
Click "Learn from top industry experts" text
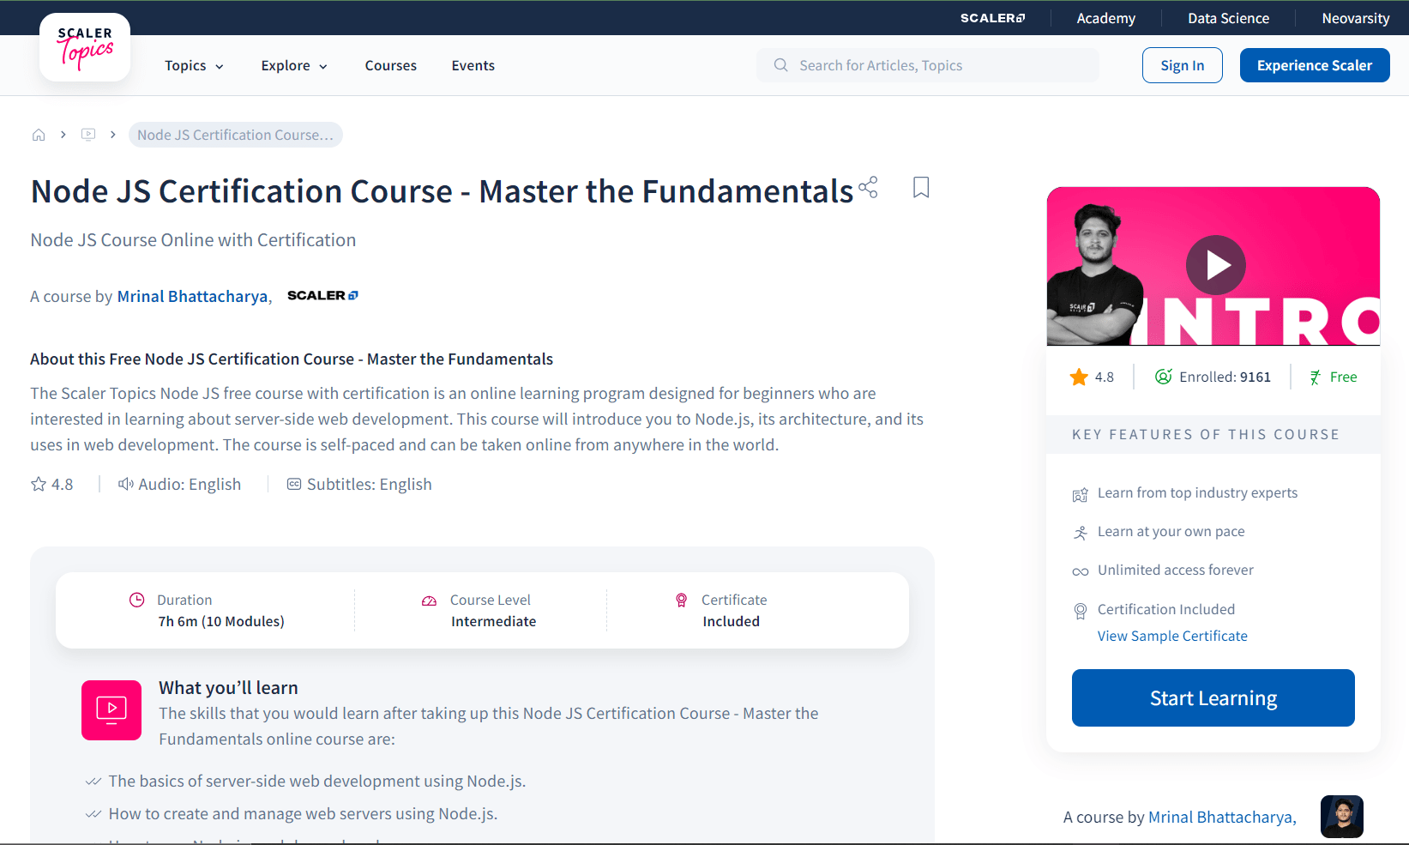point(1197,492)
